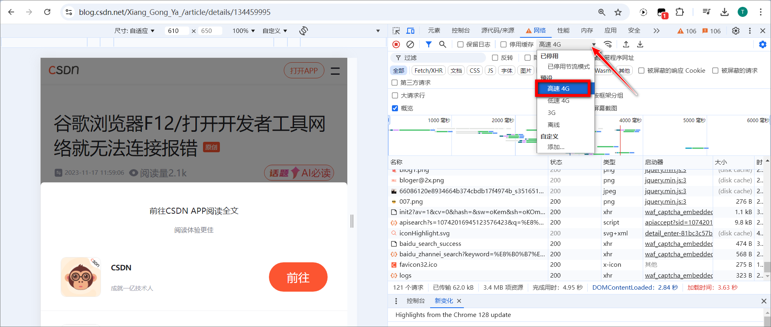This screenshot has width=771, height=327.
Task: Click the browser back arrow
Action: (11, 12)
